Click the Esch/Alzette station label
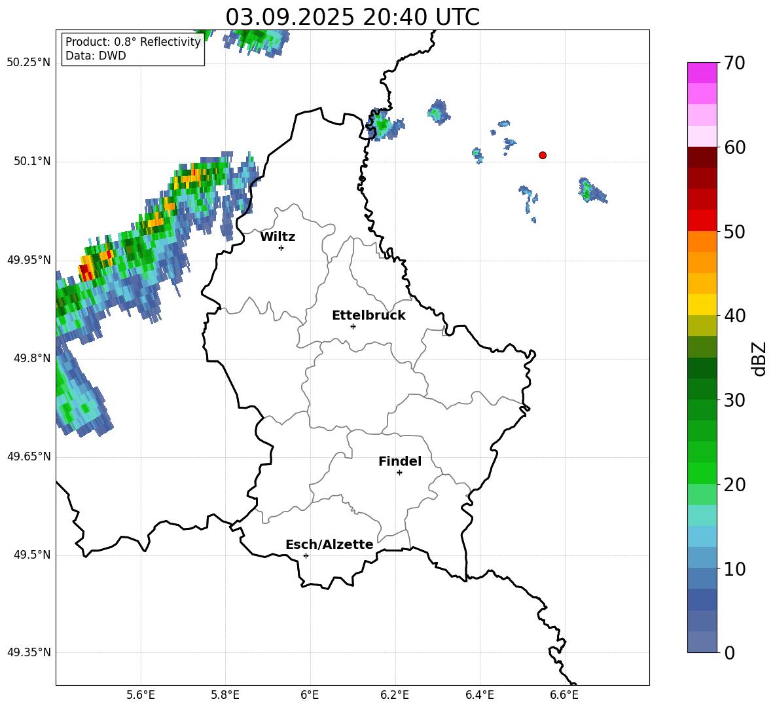 [329, 544]
